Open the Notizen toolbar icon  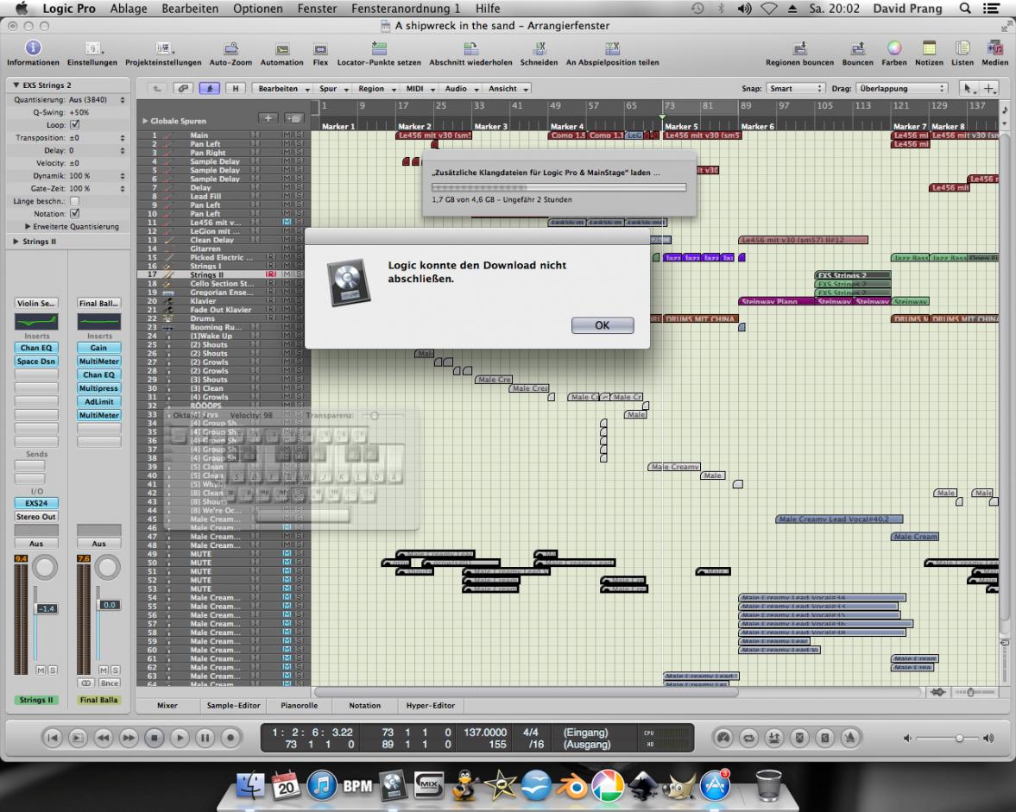pos(929,48)
